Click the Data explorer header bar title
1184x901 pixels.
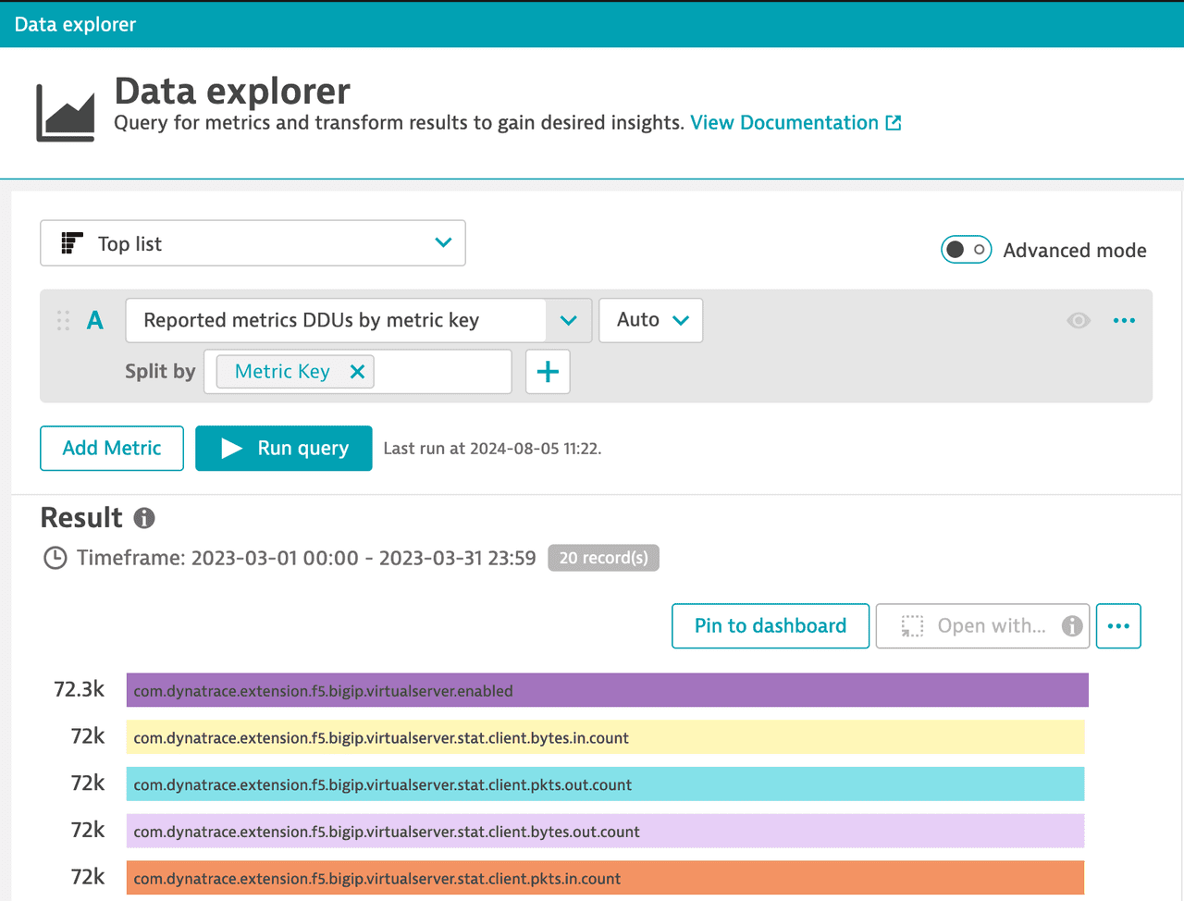click(76, 25)
